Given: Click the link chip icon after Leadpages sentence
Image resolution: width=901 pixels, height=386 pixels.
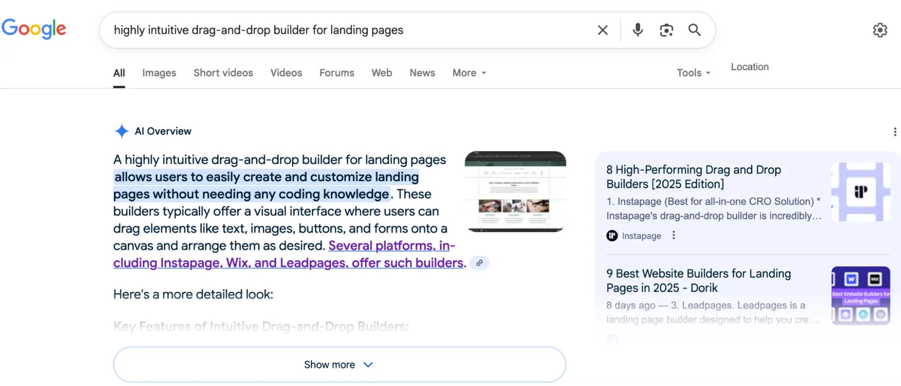Looking at the screenshot, I should coord(480,263).
